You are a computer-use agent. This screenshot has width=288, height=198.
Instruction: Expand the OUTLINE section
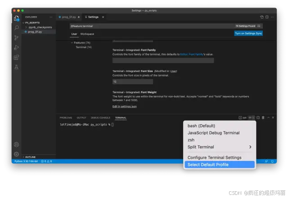point(23,157)
